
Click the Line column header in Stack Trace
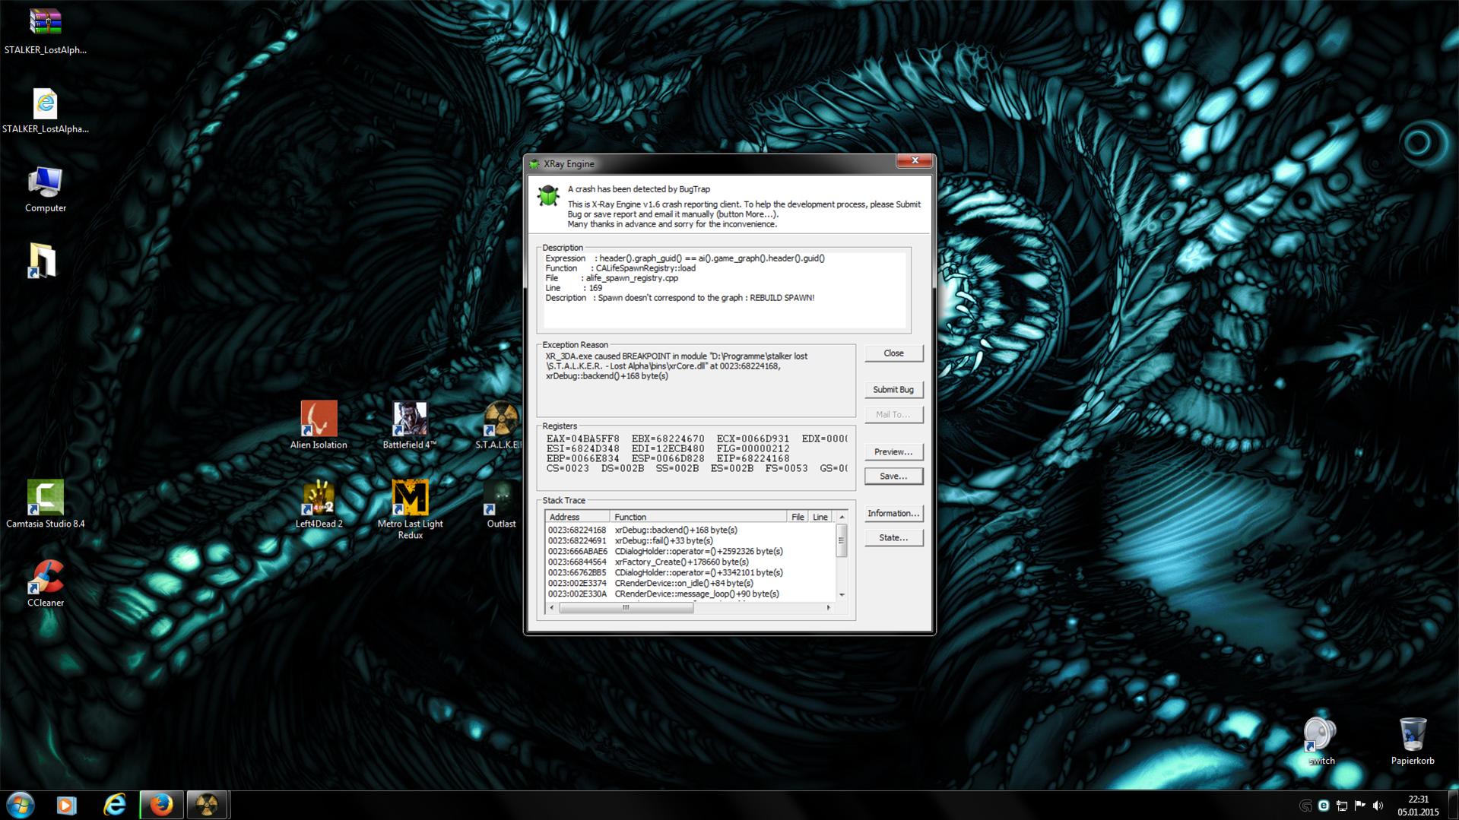pyautogui.click(x=820, y=517)
